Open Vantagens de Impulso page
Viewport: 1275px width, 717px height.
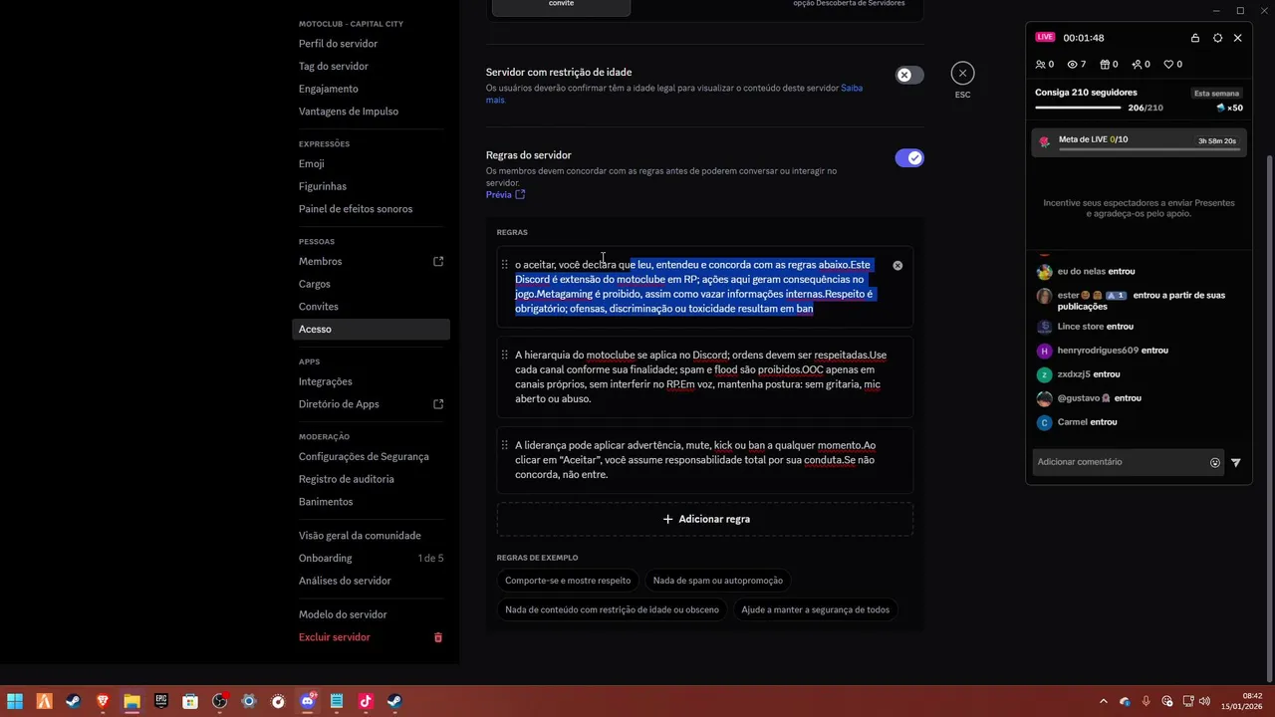349,112
